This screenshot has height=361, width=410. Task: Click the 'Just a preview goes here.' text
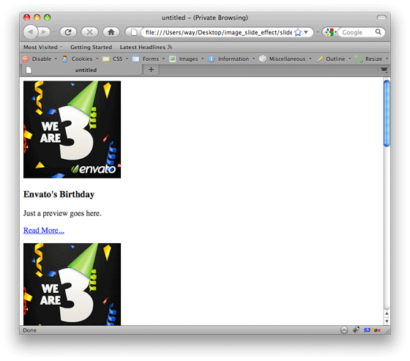click(x=62, y=214)
